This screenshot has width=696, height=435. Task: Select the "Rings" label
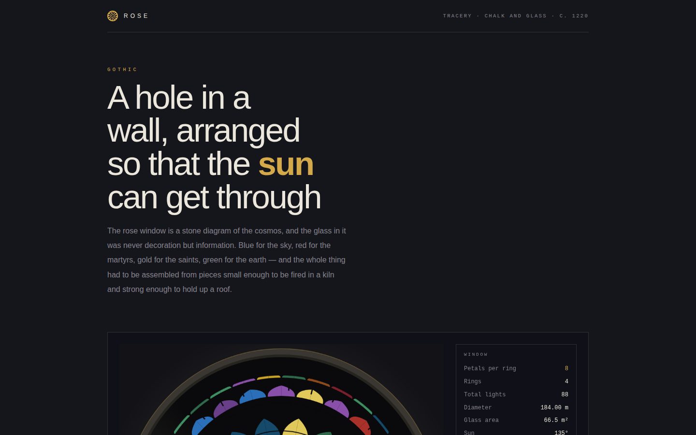(473, 381)
